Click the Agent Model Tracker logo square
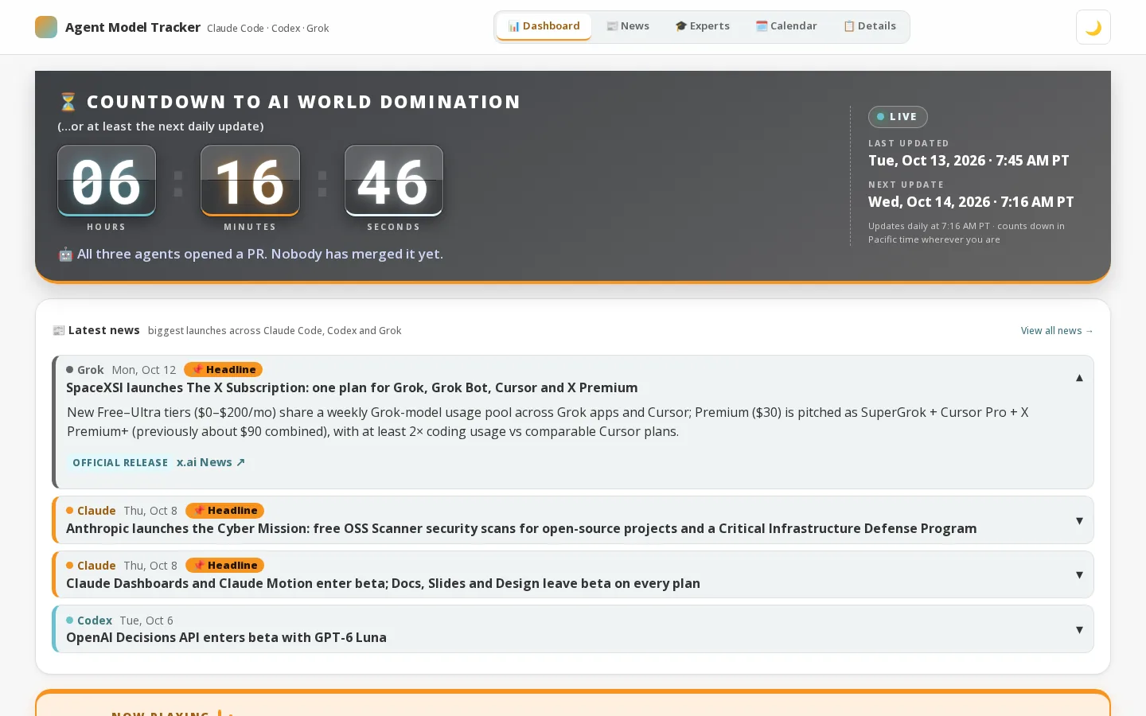The width and height of the screenshot is (1146, 716). [46, 27]
